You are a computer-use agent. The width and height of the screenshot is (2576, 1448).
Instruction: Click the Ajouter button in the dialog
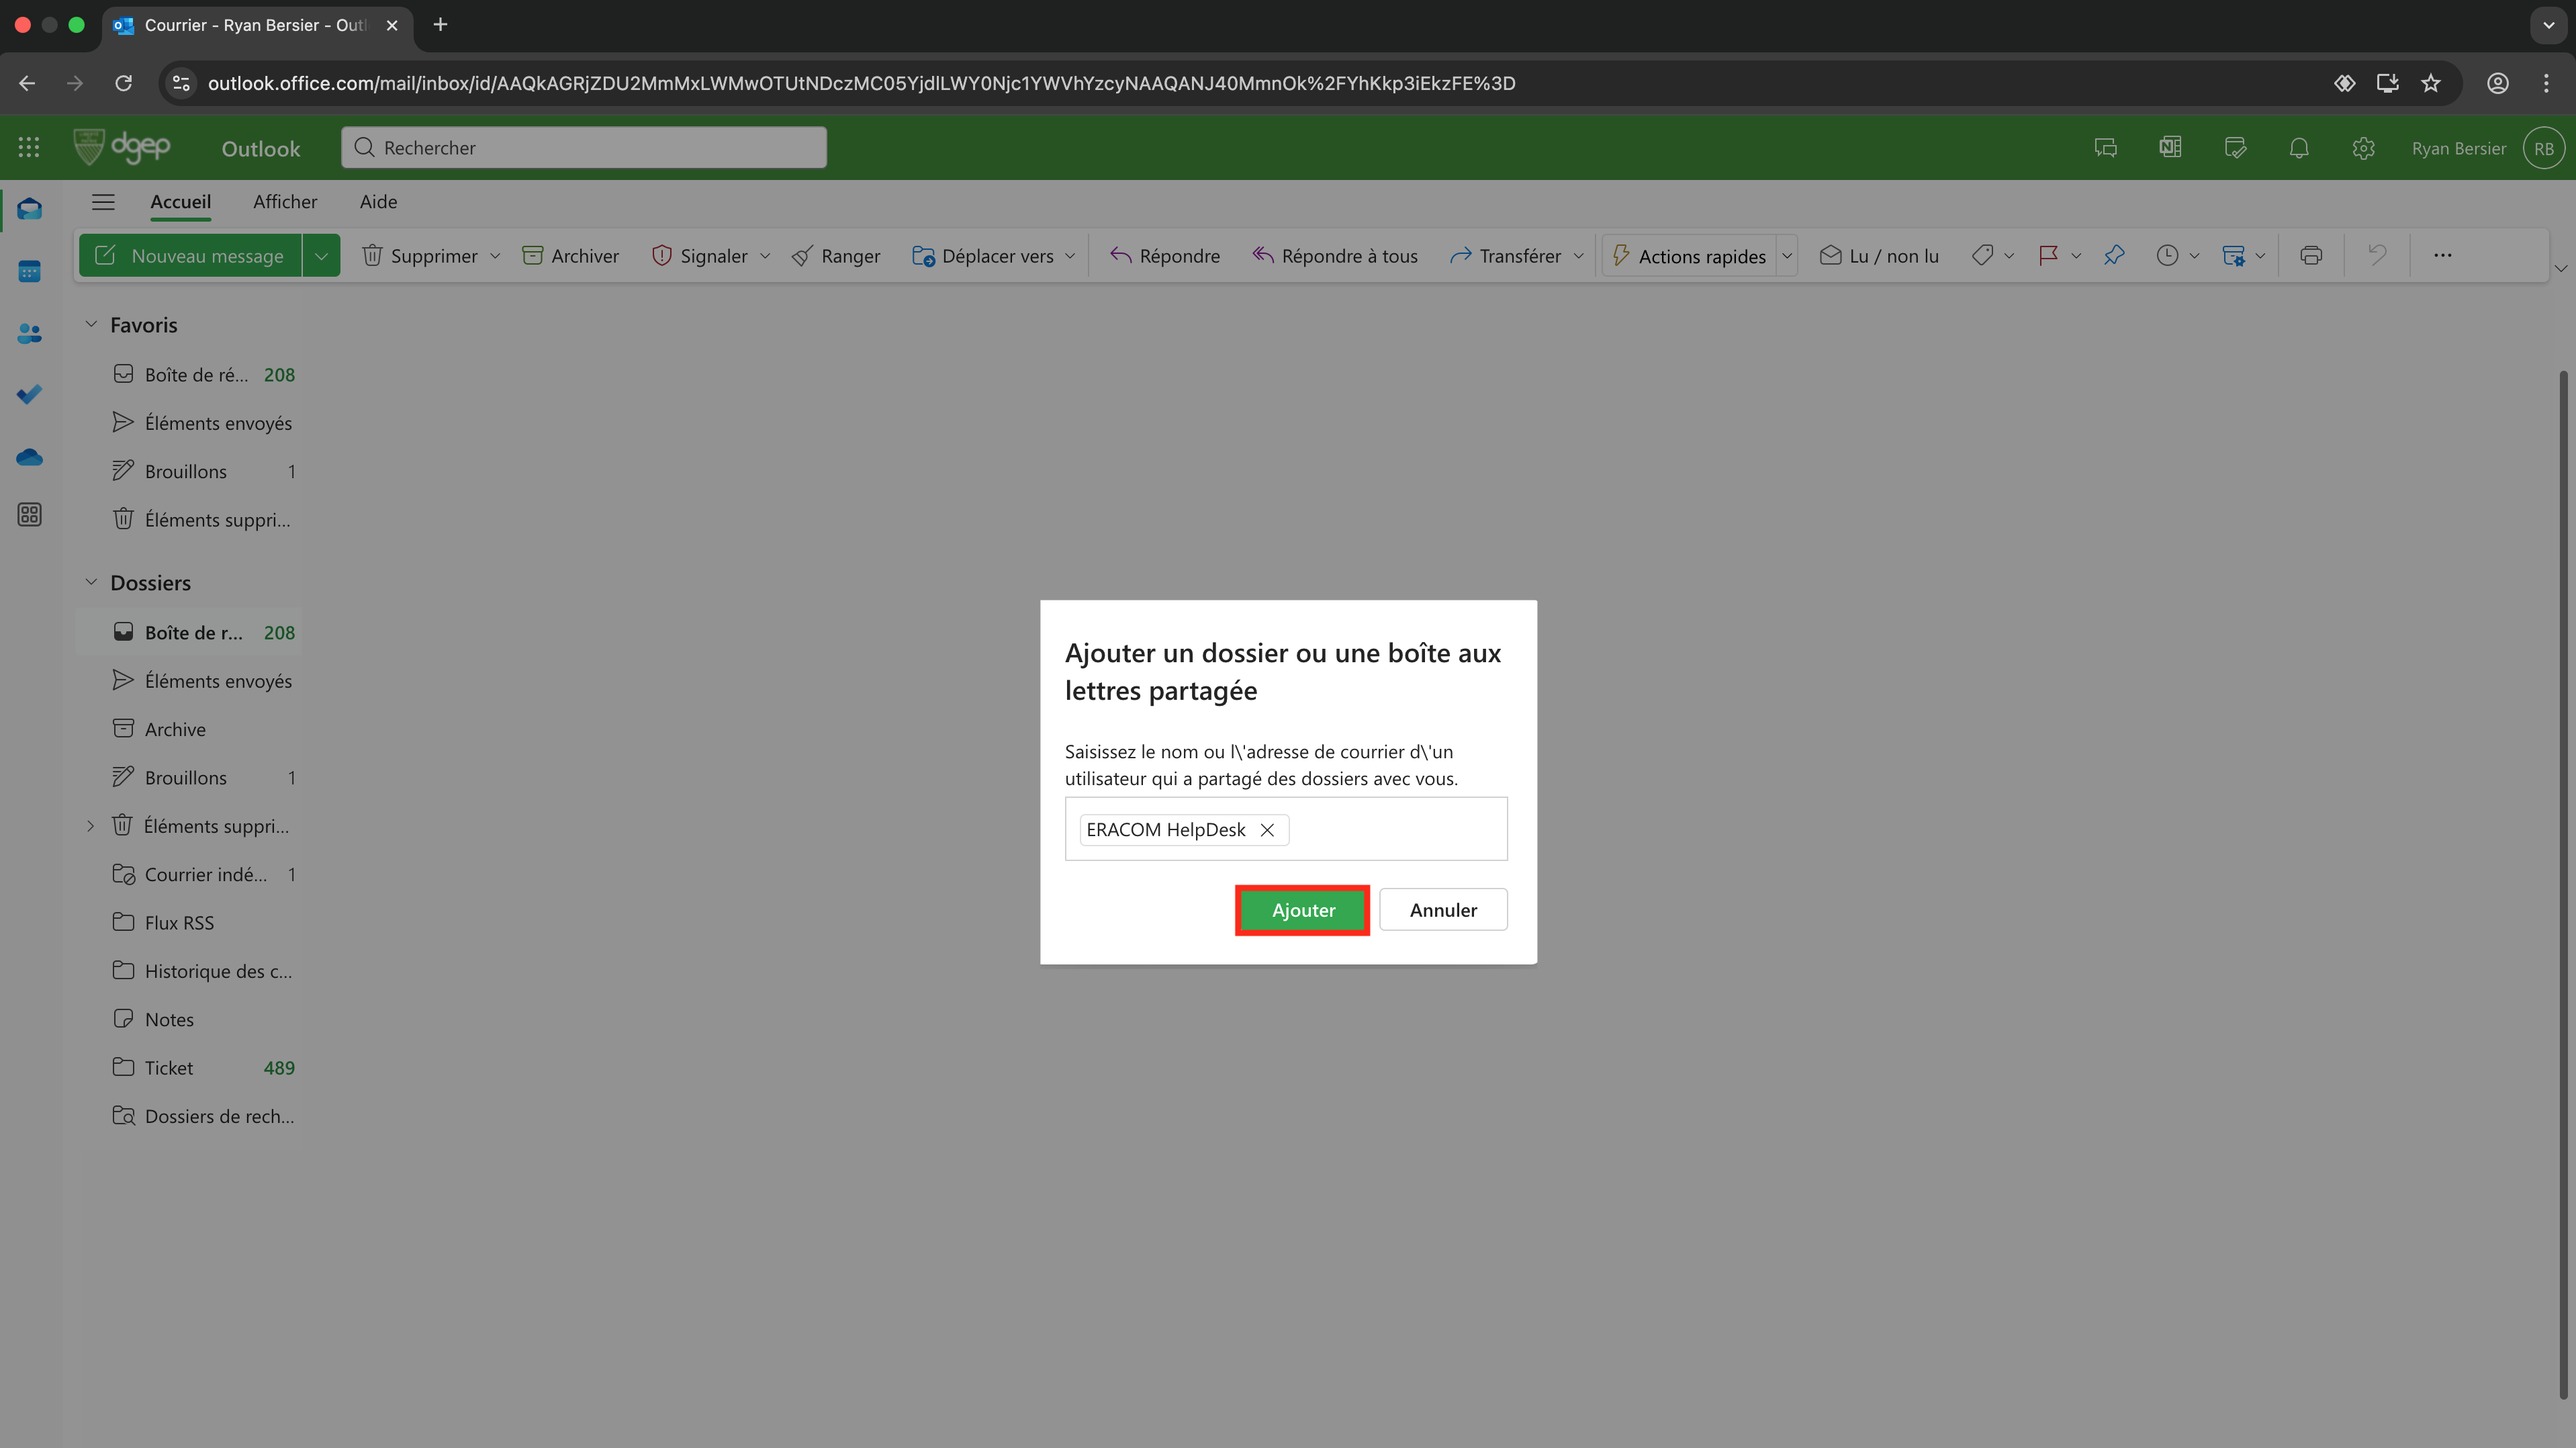[x=1302, y=910]
